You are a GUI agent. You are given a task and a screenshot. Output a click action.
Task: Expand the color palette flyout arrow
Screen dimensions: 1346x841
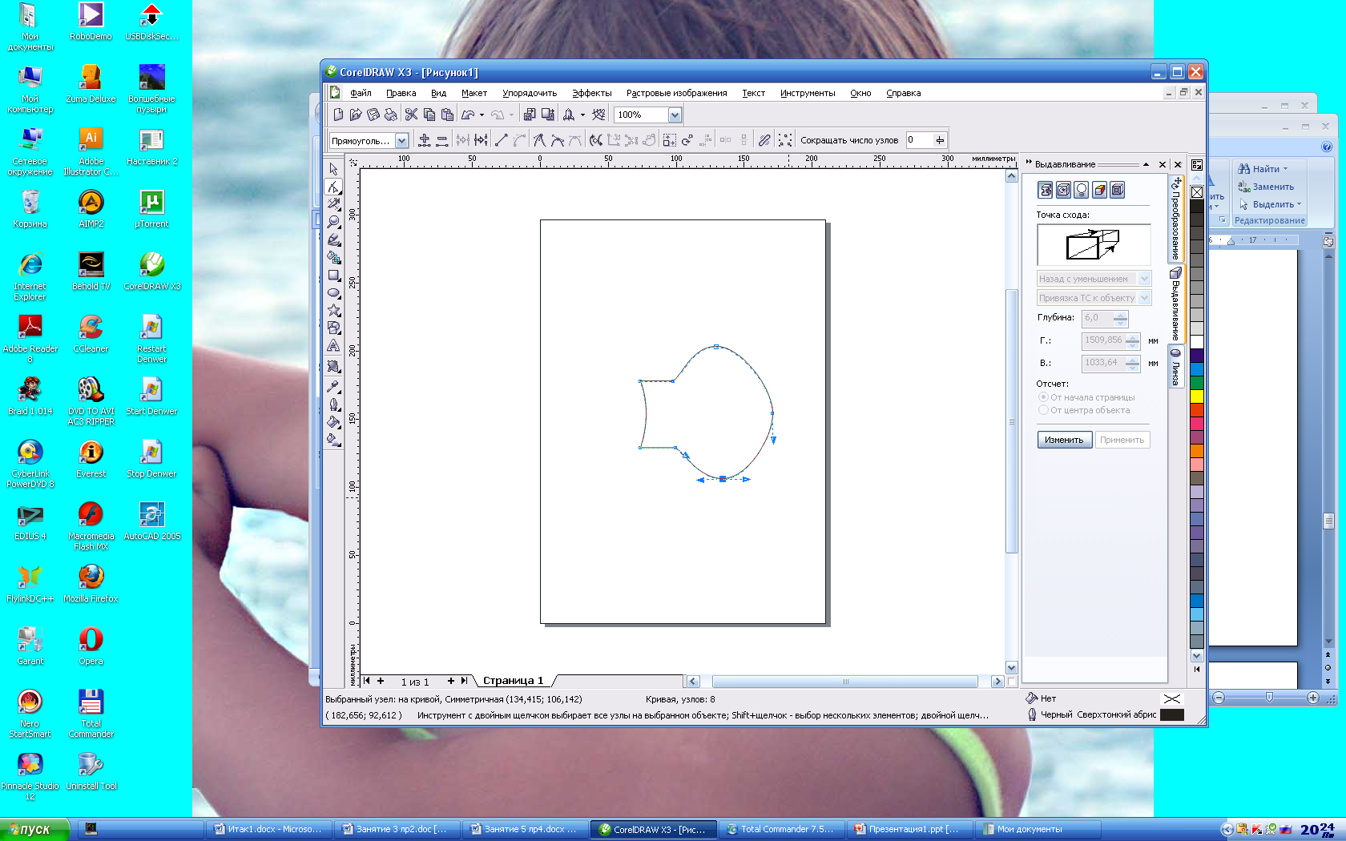click(1197, 669)
